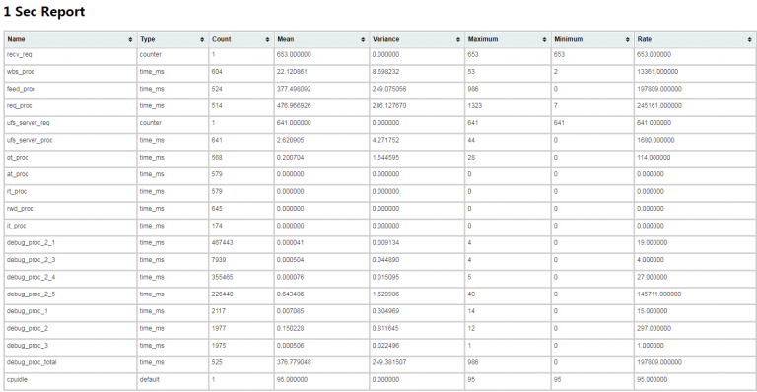Select the ufs_server_req row name
The height and width of the screenshot is (392, 757).
[x=29, y=123]
